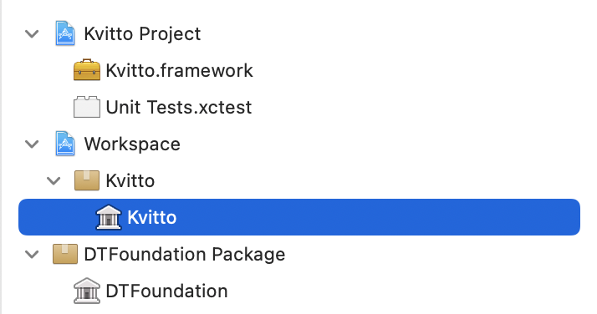Select the DTFoundation Package label

click(185, 255)
